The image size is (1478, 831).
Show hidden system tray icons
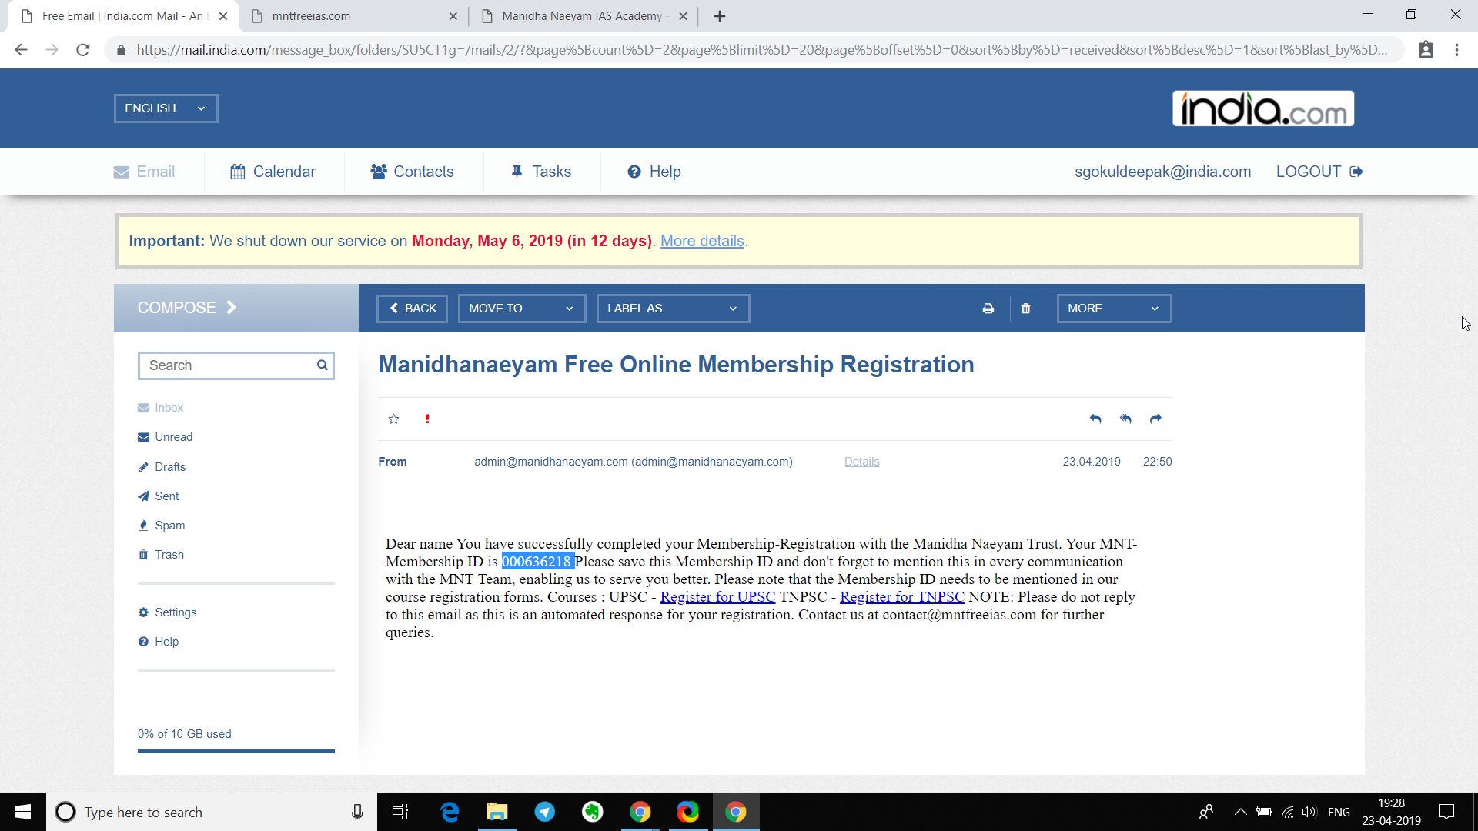coord(1240,812)
